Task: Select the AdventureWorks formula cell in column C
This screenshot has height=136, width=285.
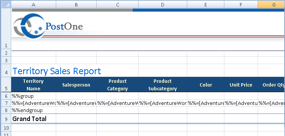Action: pyautogui.click(x=118, y=103)
